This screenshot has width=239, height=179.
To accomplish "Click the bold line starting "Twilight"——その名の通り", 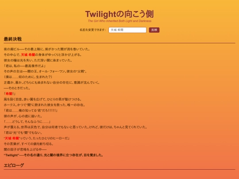I will 54,155.
